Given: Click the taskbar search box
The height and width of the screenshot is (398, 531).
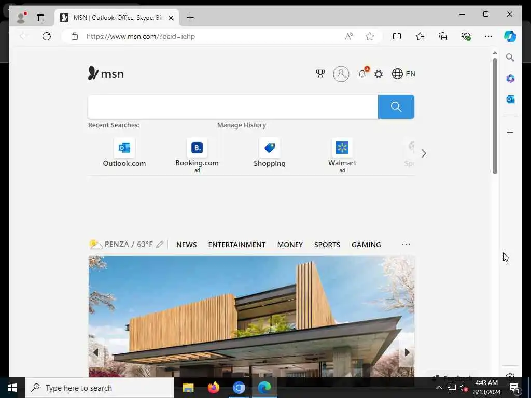Looking at the screenshot, I should tap(100, 388).
